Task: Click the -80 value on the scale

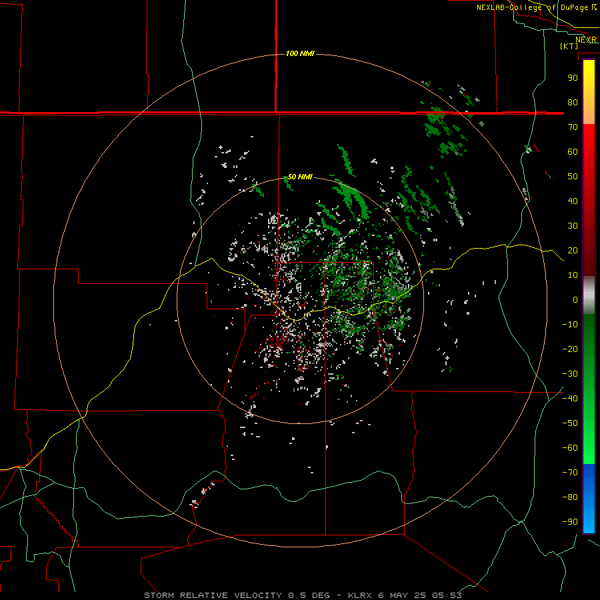Action: click(570, 497)
